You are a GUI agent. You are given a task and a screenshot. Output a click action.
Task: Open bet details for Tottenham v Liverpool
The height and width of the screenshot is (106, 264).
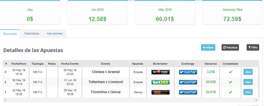[248, 82]
